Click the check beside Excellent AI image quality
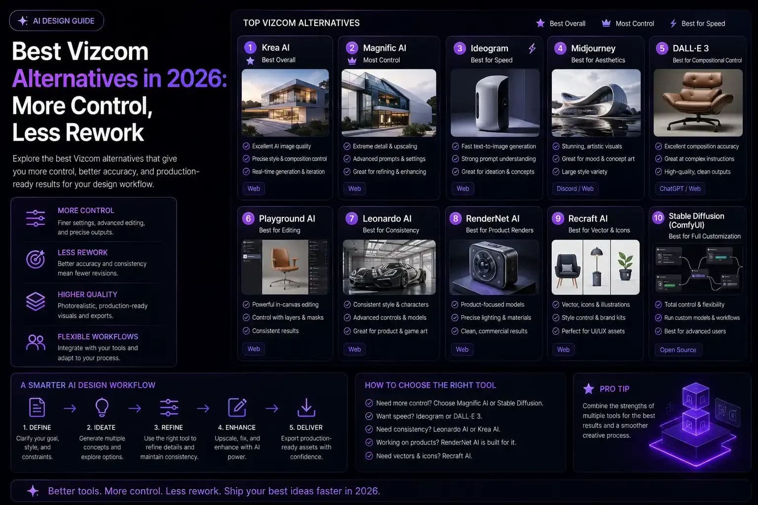Image resolution: width=758 pixels, height=505 pixels. pyautogui.click(x=246, y=146)
